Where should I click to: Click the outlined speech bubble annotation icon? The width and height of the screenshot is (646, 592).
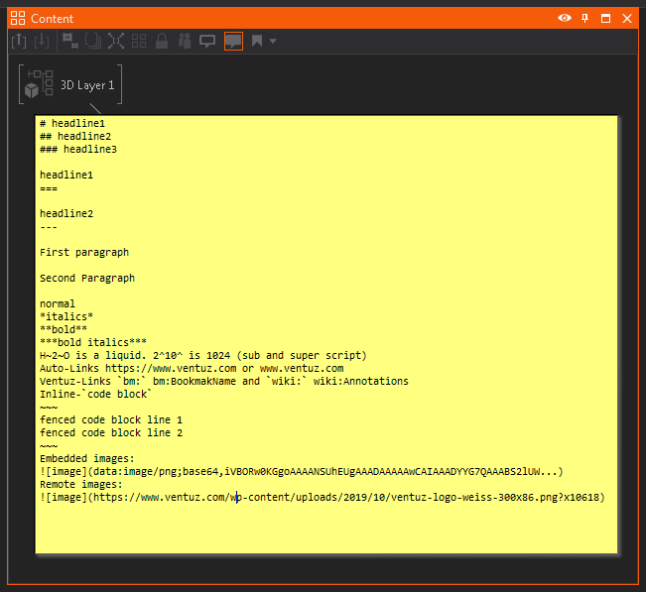pyautogui.click(x=207, y=41)
